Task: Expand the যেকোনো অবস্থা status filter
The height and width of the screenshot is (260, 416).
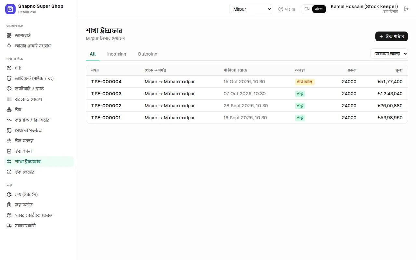Action: (x=389, y=54)
